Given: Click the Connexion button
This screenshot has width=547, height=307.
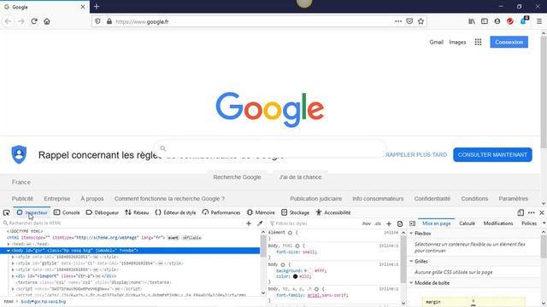Looking at the screenshot, I should (509, 42).
